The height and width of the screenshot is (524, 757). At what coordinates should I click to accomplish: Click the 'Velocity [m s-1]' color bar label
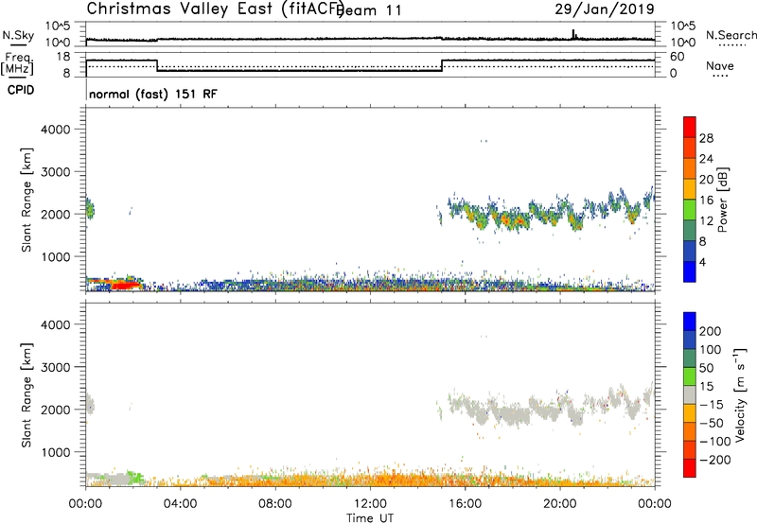coord(740,394)
